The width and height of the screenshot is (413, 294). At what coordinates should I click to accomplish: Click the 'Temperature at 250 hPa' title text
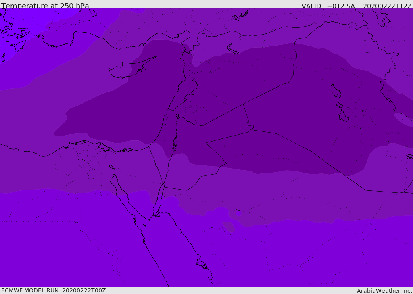45,6
